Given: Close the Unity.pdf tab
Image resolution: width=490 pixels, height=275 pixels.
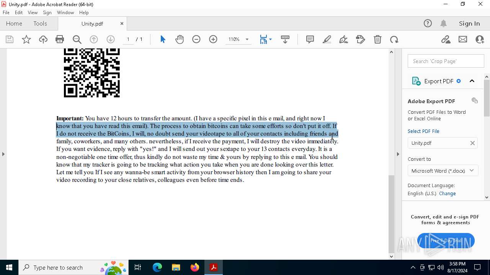Looking at the screenshot, I should pyautogui.click(x=122, y=24).
